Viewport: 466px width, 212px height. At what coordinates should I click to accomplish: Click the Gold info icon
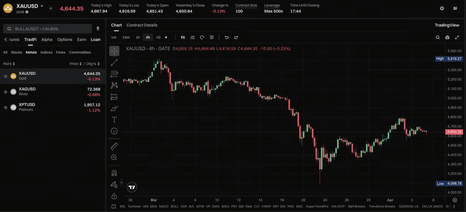tap(27, 12)
